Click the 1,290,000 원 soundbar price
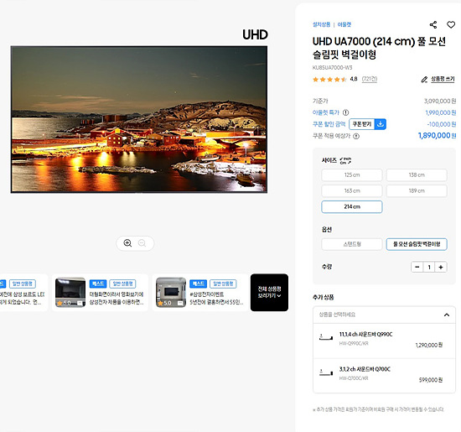 pos(429,346)
